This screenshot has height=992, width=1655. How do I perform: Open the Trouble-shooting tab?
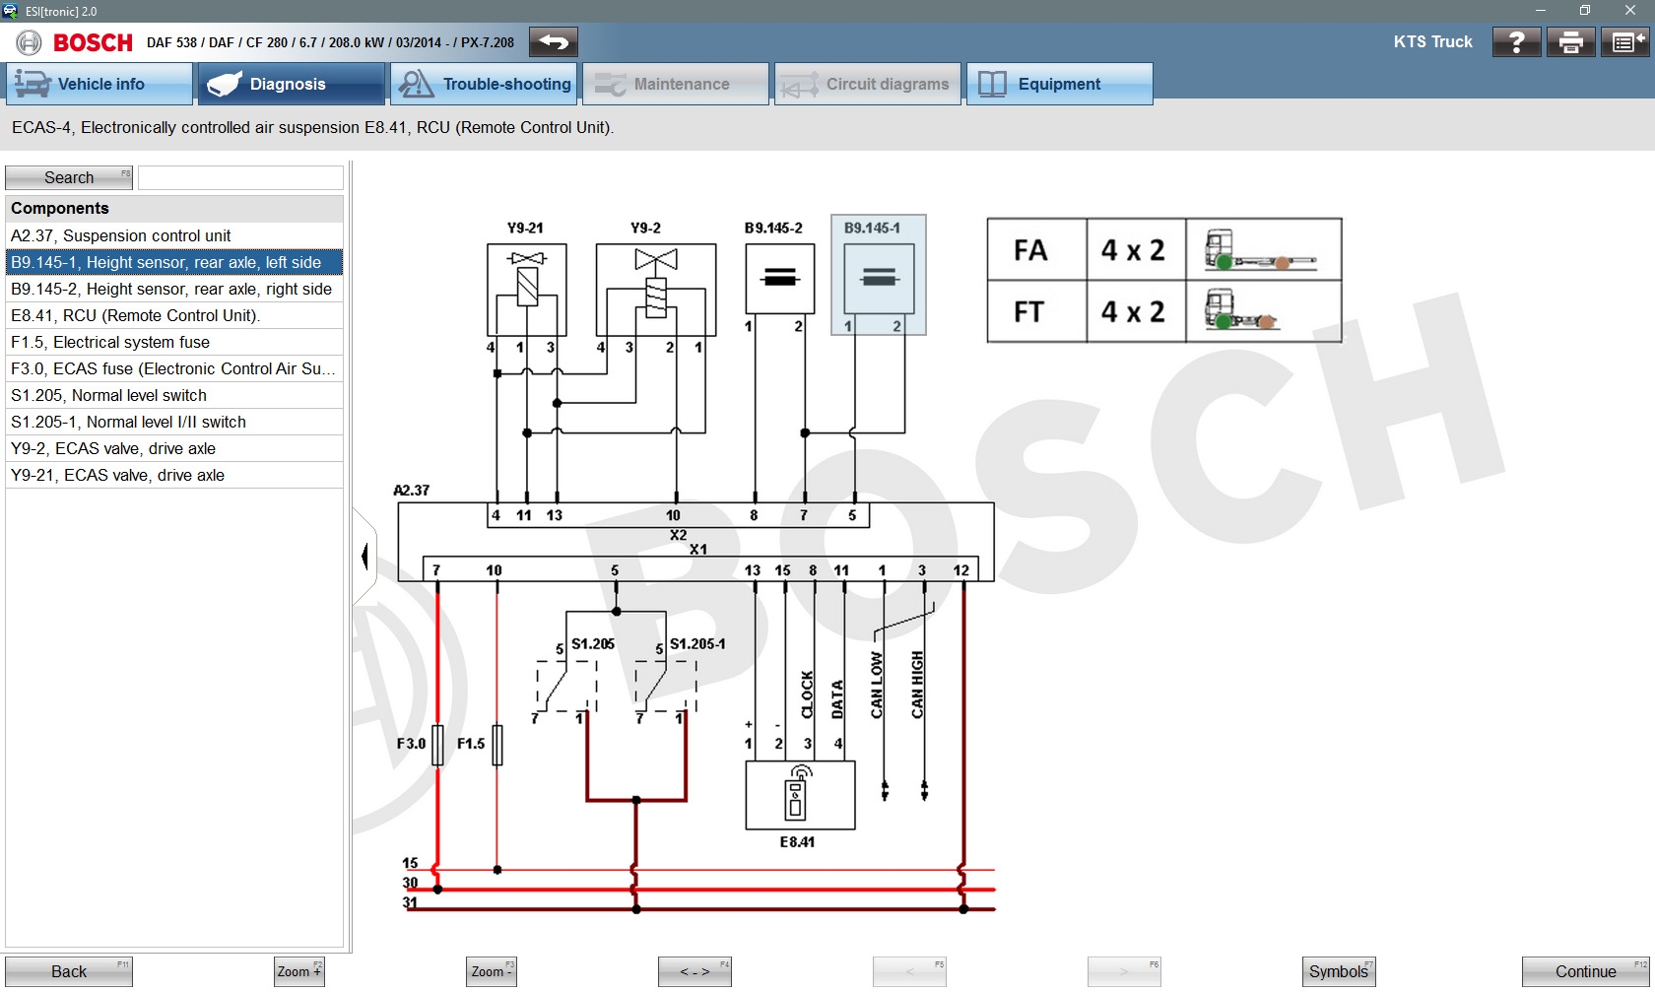click(x=482, y=84)
